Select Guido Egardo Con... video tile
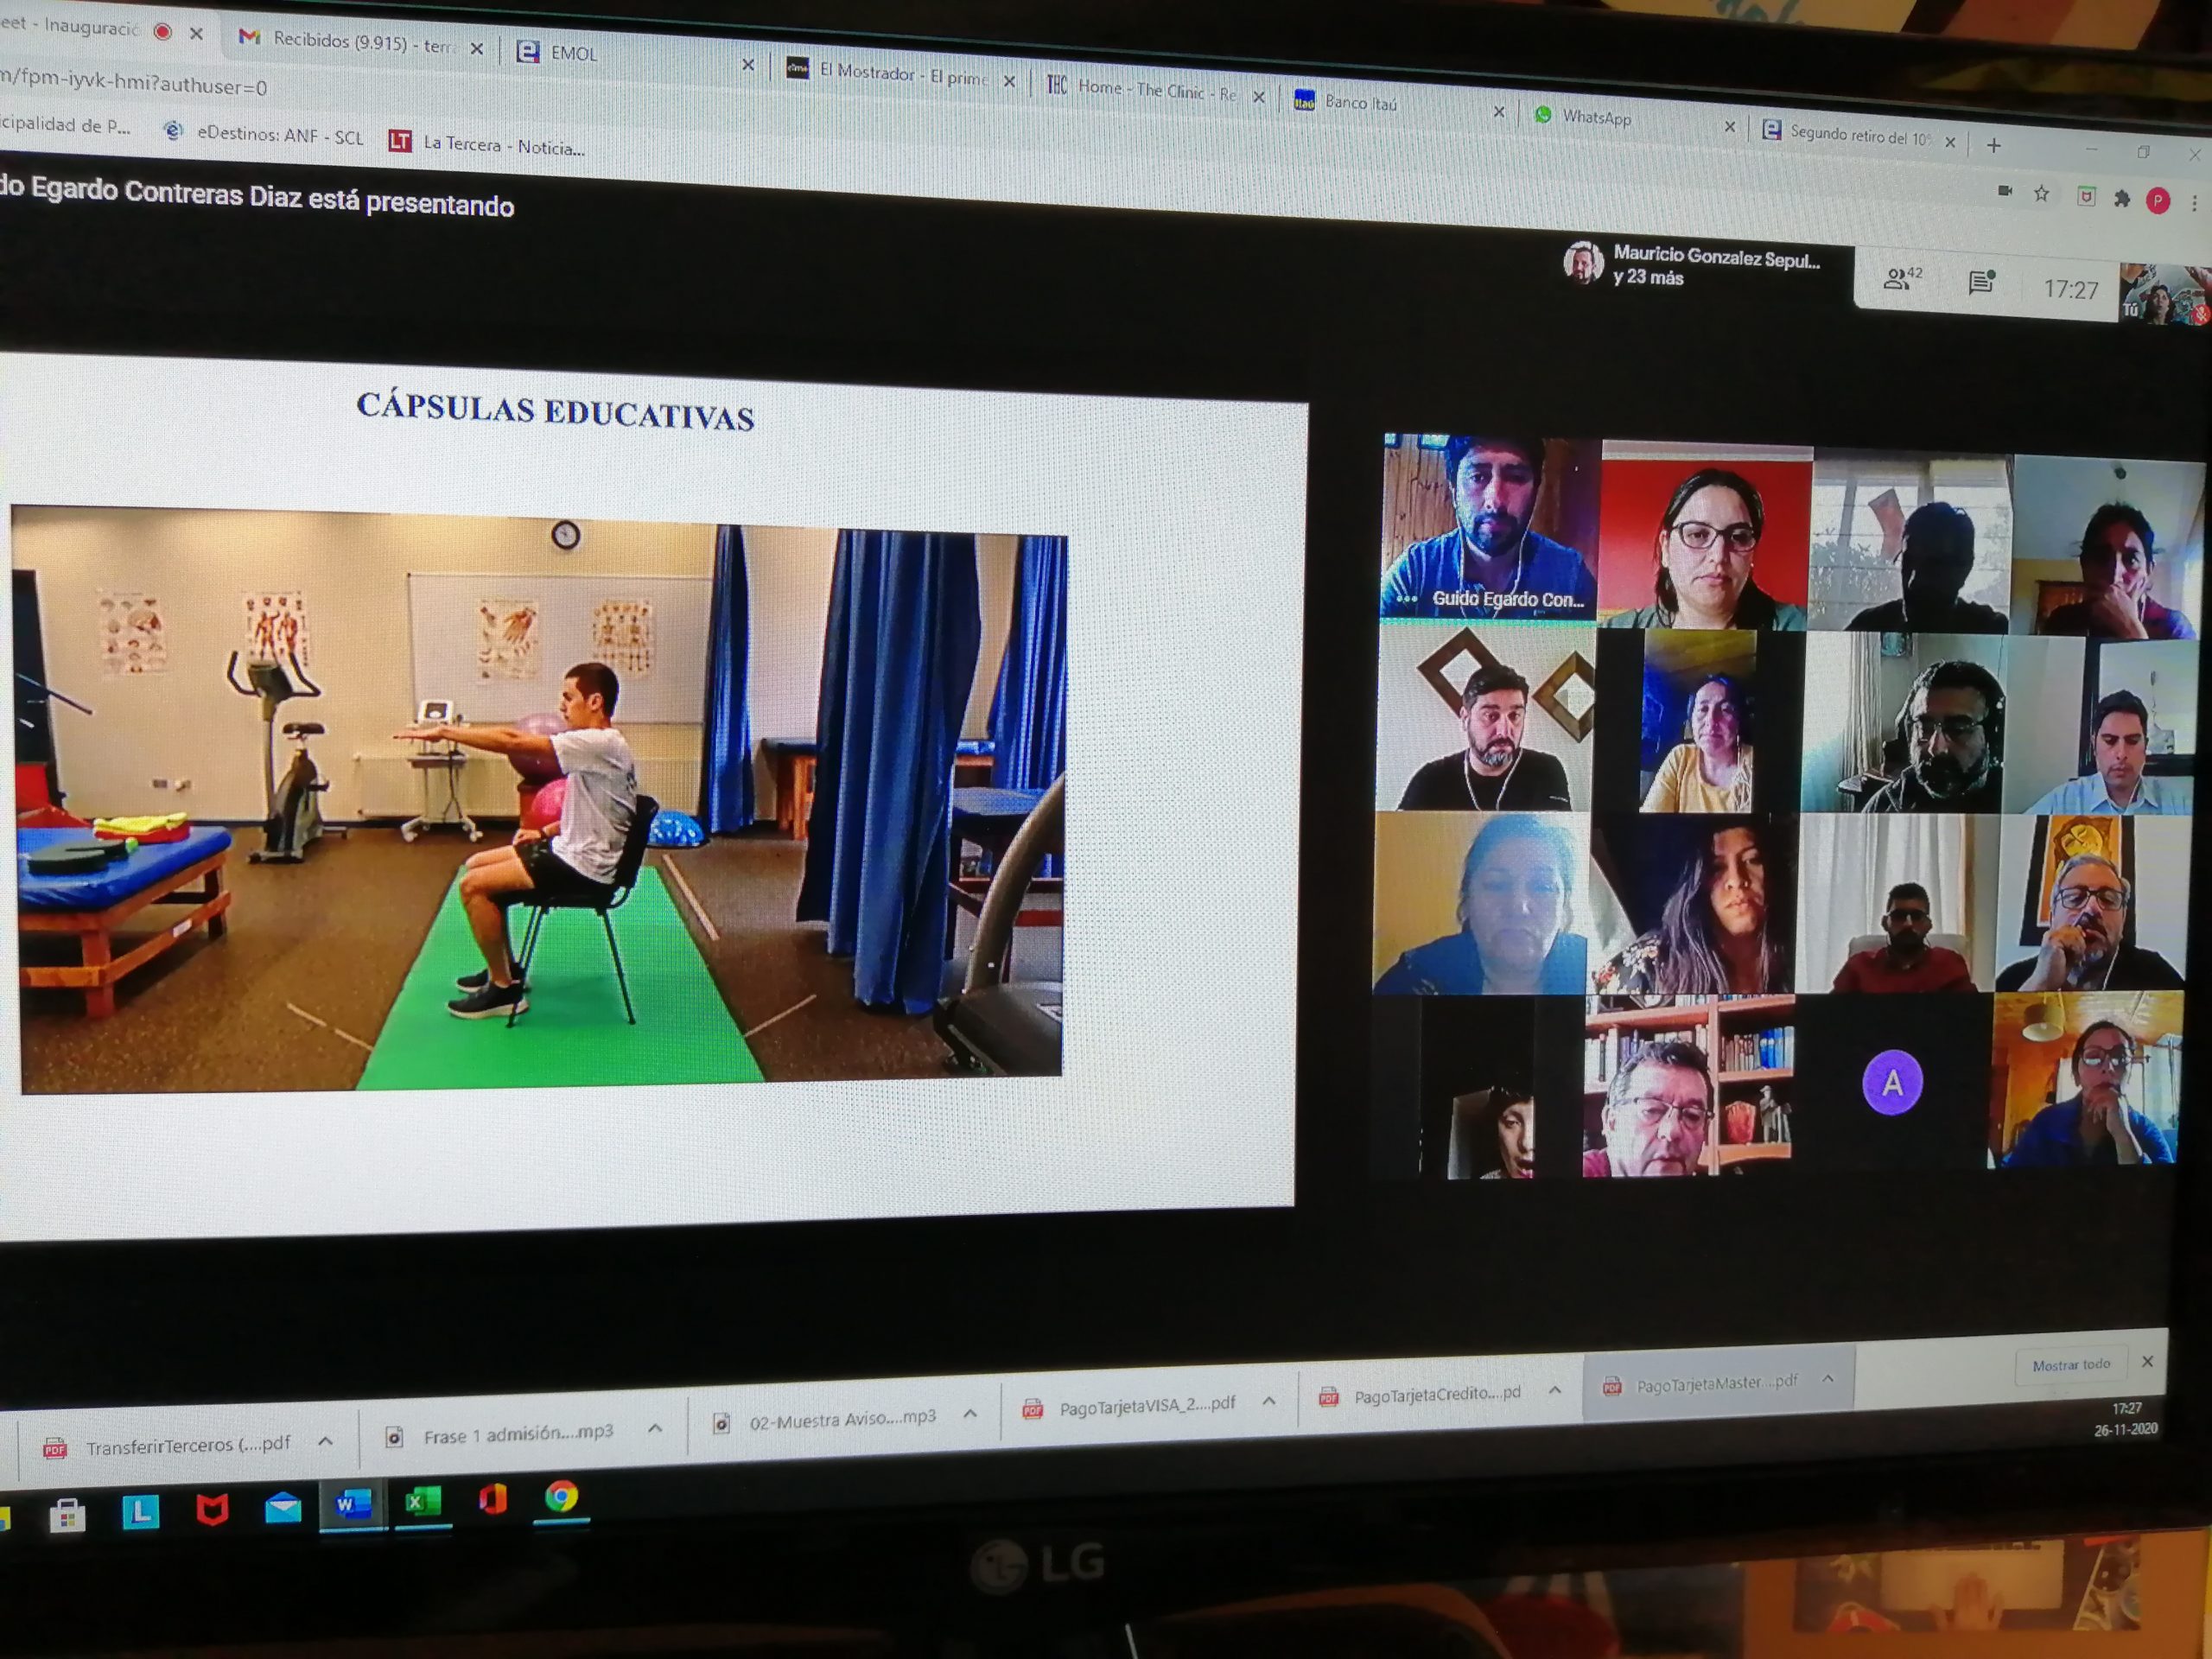Screen dimensions: 2212x1659 1489,527
